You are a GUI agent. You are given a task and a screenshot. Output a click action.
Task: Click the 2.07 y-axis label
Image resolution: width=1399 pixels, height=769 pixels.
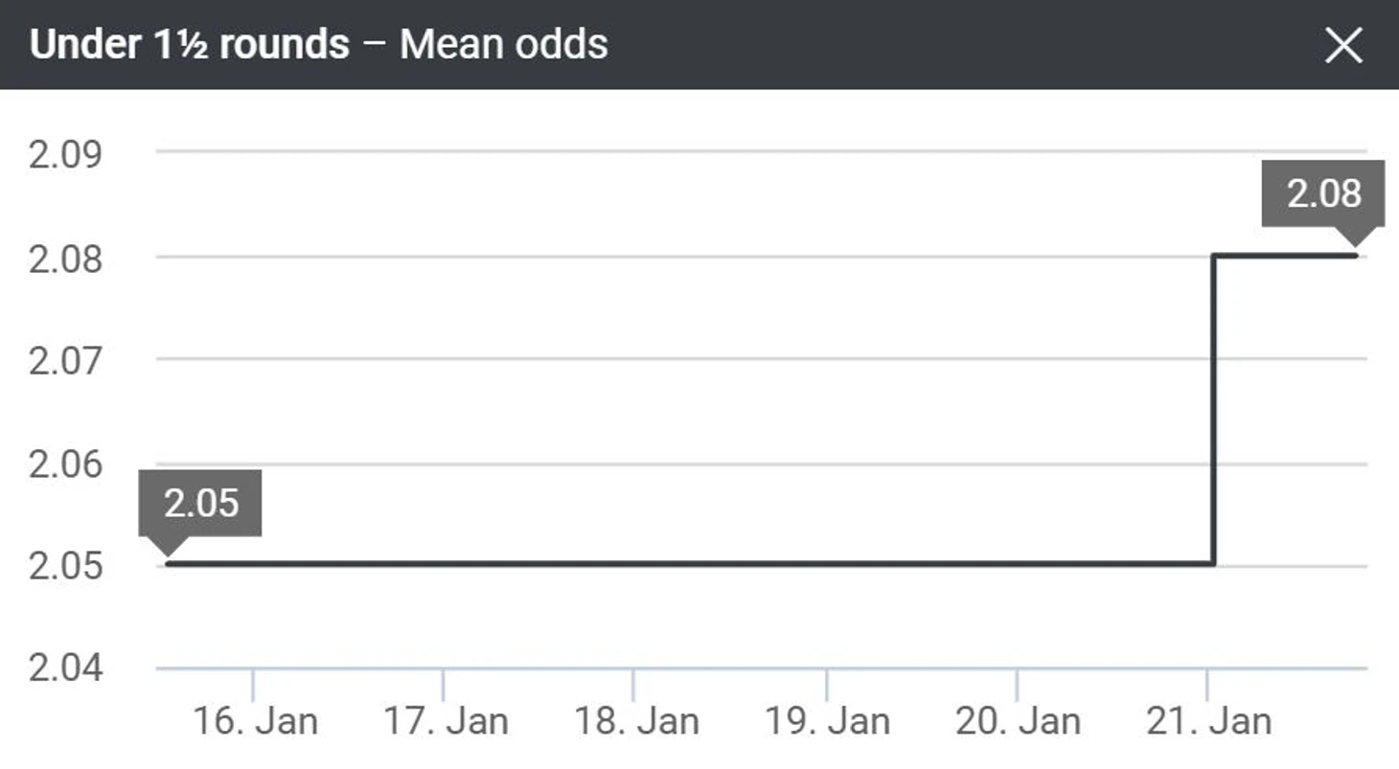coord(65,361)
